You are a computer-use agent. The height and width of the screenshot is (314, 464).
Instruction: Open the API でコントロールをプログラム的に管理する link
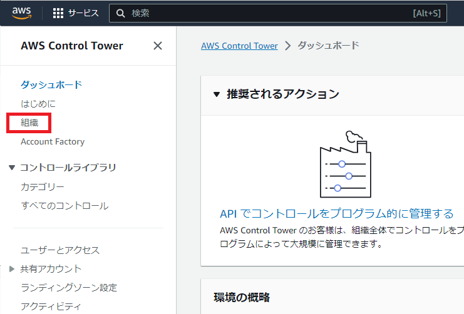[x=337, y=213]
